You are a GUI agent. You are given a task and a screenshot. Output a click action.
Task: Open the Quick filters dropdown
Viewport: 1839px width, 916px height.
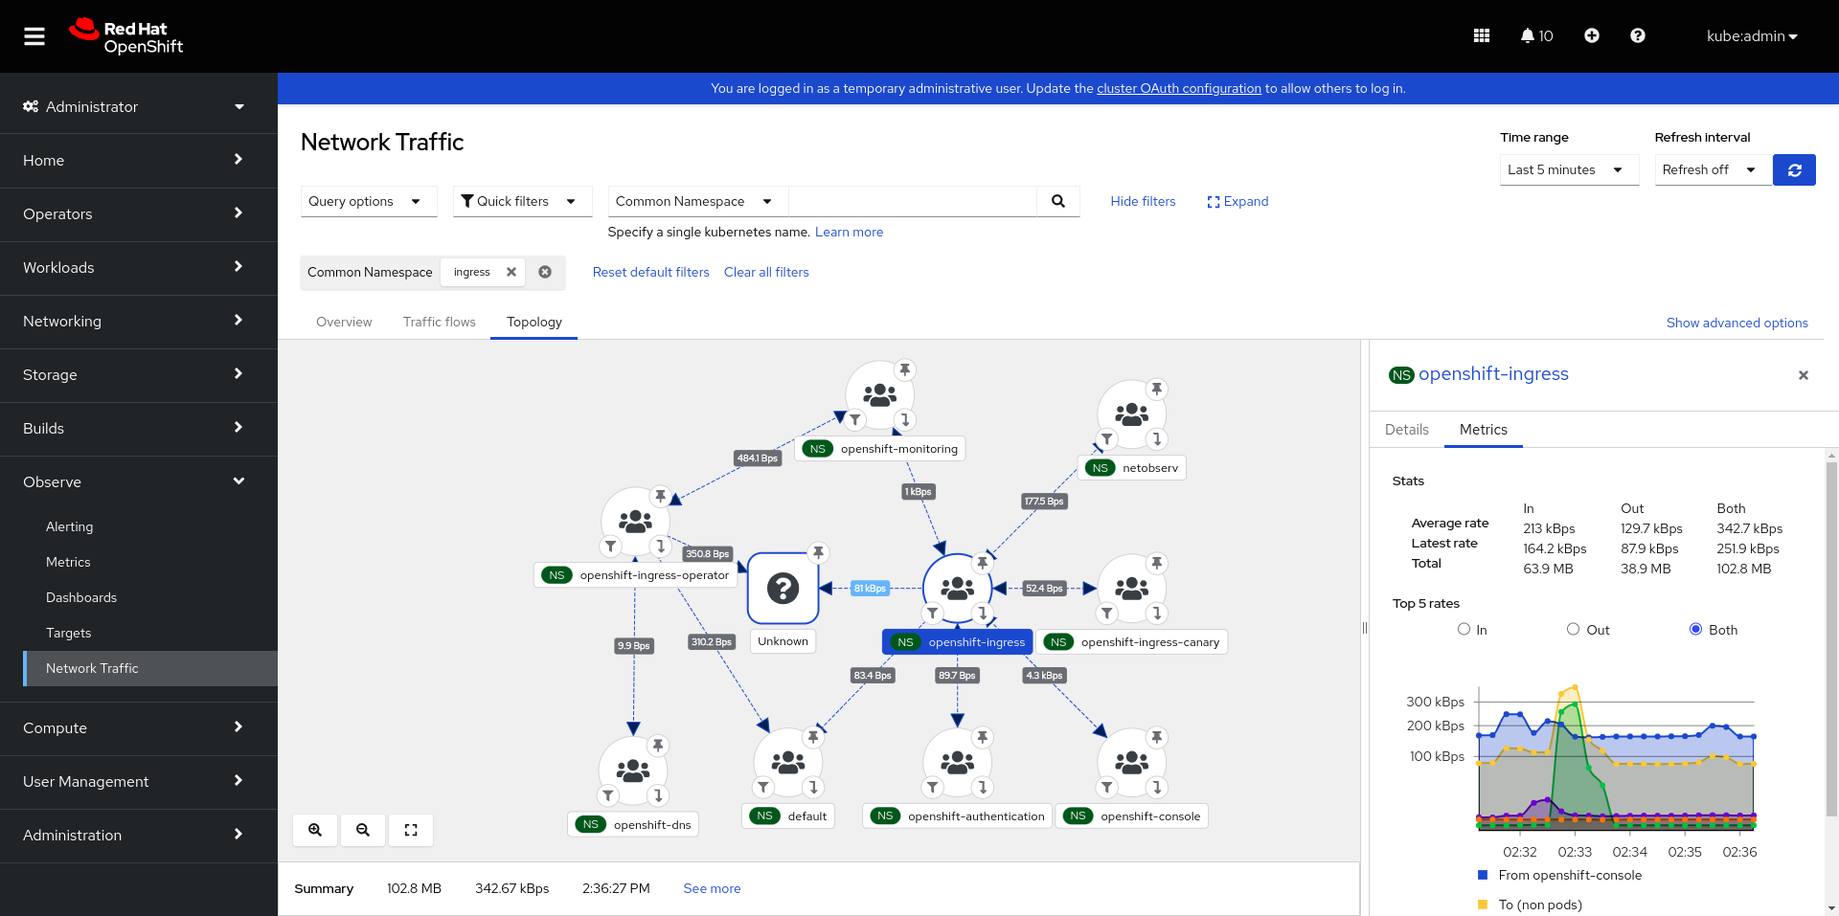click(520, 201)
